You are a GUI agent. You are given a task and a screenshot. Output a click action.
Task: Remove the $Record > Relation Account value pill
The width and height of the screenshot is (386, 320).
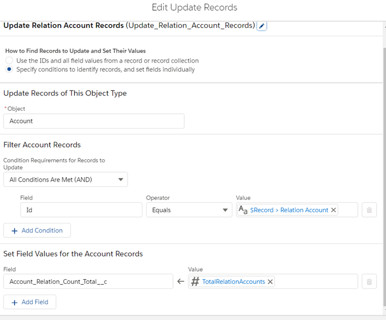pos(333,210)
